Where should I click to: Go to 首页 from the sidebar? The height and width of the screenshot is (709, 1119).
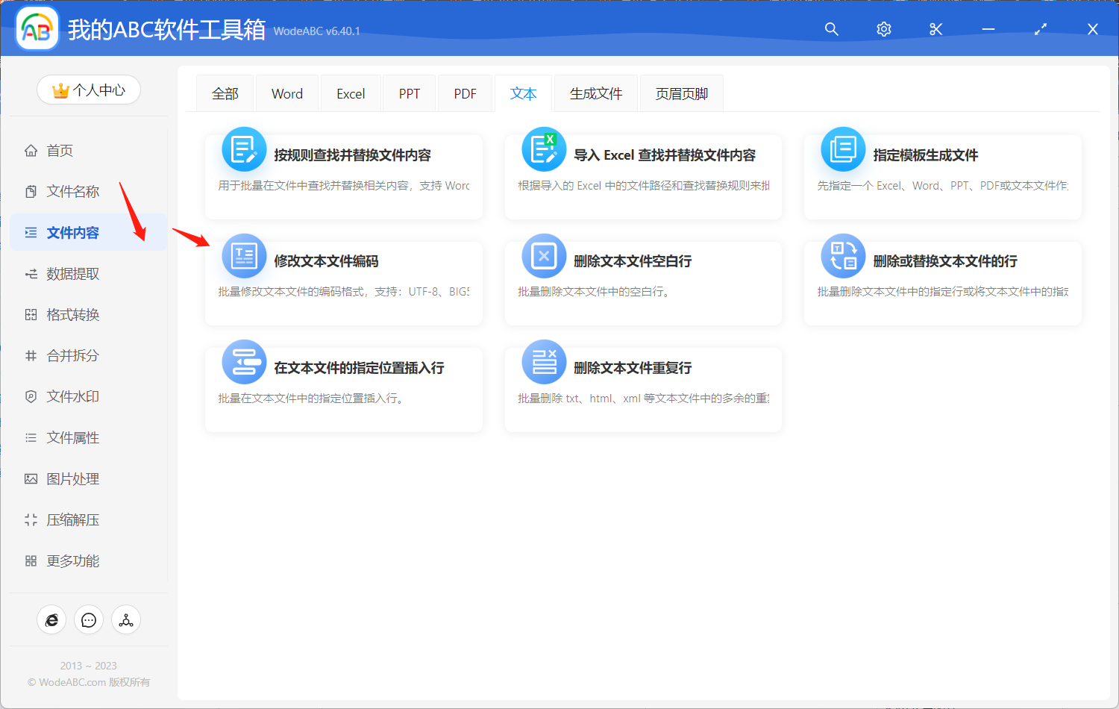point(57,150)
